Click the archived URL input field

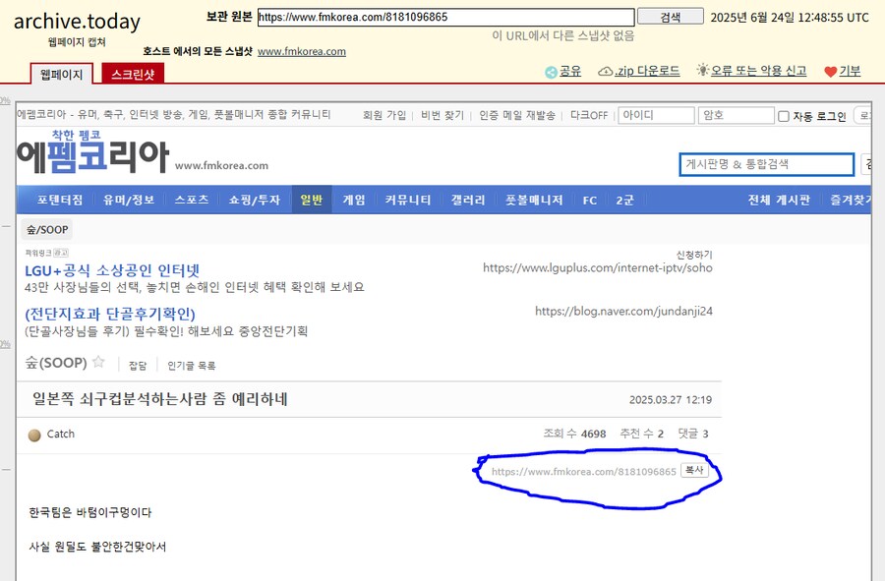[x=445, y=17]
